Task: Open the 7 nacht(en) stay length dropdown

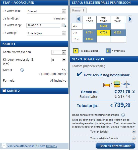Action: 46,33
